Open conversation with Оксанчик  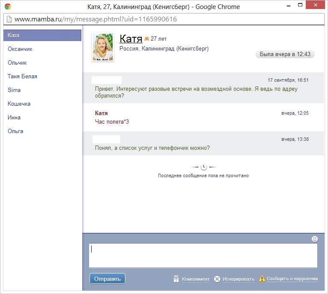click(x=20, y=49)
